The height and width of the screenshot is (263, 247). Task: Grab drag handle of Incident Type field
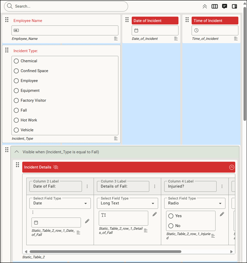click(x=7, y=50)
